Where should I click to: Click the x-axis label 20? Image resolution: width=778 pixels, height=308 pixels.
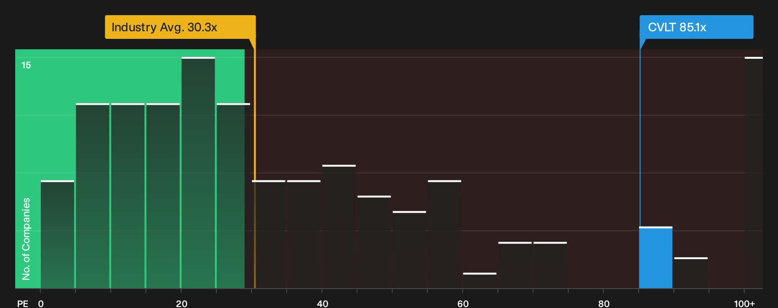coord(182,303)
